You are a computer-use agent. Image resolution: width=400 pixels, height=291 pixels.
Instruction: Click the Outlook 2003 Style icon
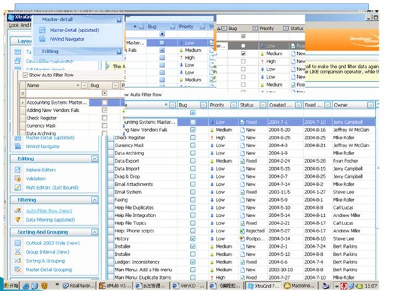tap(17, 243)
